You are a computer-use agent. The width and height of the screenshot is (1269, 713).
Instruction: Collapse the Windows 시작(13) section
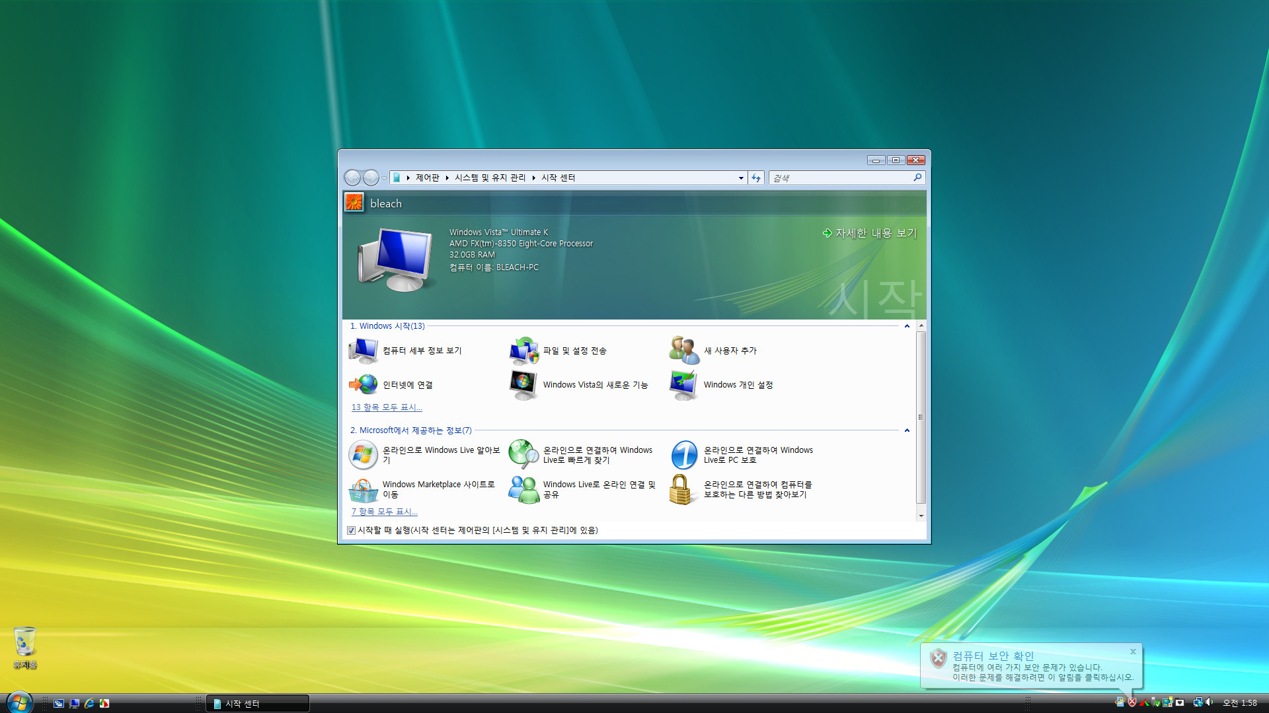[x=907, y=326]
